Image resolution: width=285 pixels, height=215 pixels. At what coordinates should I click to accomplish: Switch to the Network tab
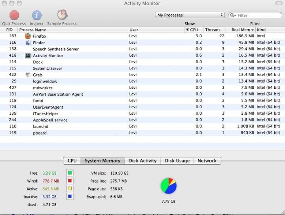(x=207, y=161)
